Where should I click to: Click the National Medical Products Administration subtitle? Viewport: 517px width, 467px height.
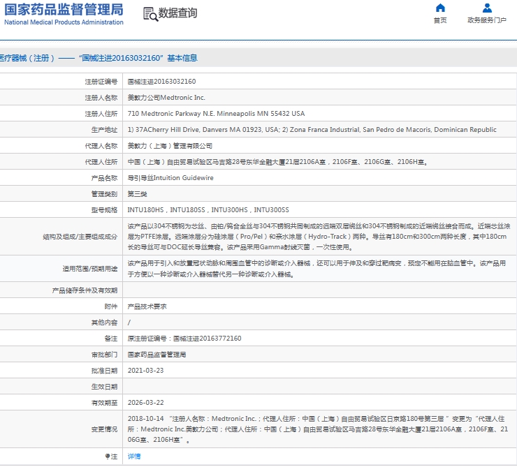64,22
